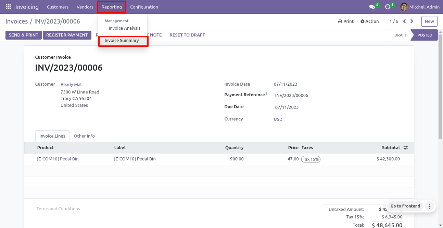Open the Customers menu
The height and width of the screenshot is (228, 443).
click(58, 7)
